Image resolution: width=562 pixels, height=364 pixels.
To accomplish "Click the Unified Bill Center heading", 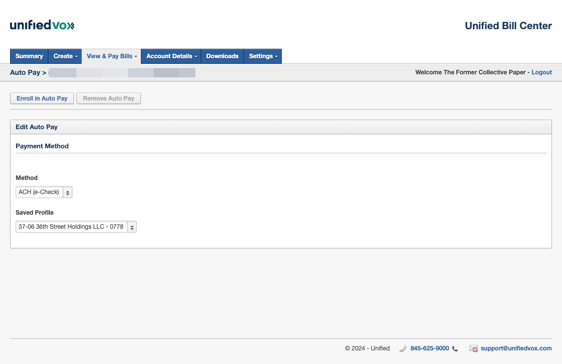I will (x=508, y=26).
